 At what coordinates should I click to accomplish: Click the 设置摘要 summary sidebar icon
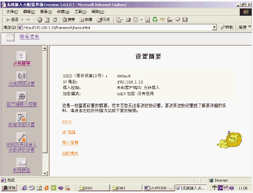click(x=22, y=56)
